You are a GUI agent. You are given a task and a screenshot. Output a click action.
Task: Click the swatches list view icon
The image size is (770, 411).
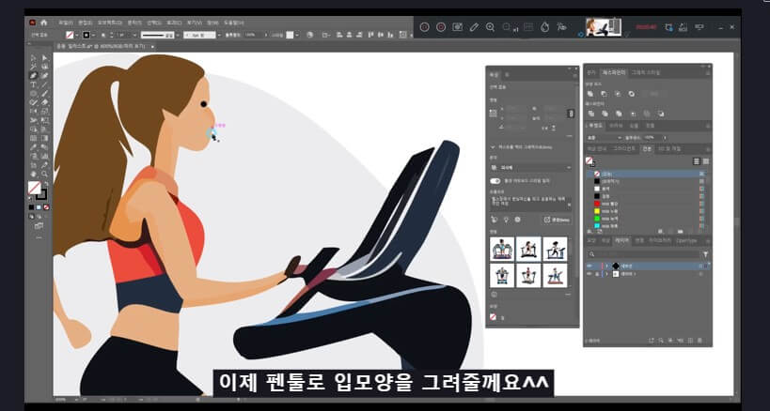click(x=697, y=161)
